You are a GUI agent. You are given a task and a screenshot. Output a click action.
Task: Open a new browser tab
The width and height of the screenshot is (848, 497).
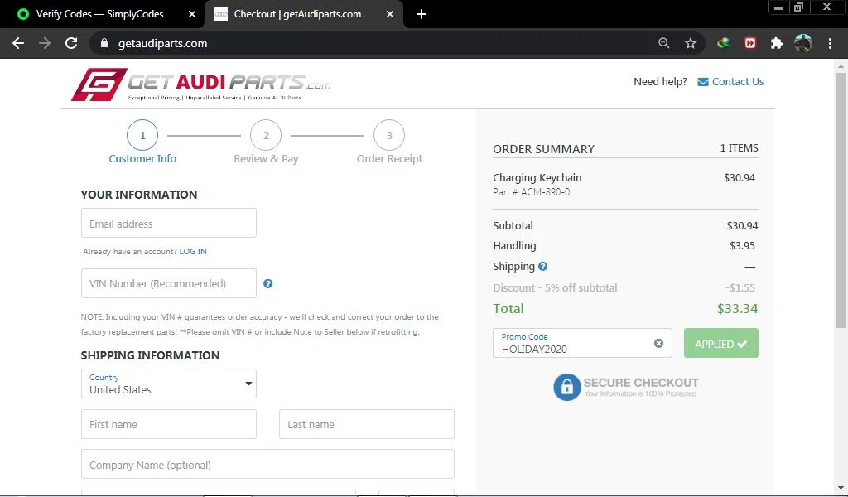pos(422,14)
